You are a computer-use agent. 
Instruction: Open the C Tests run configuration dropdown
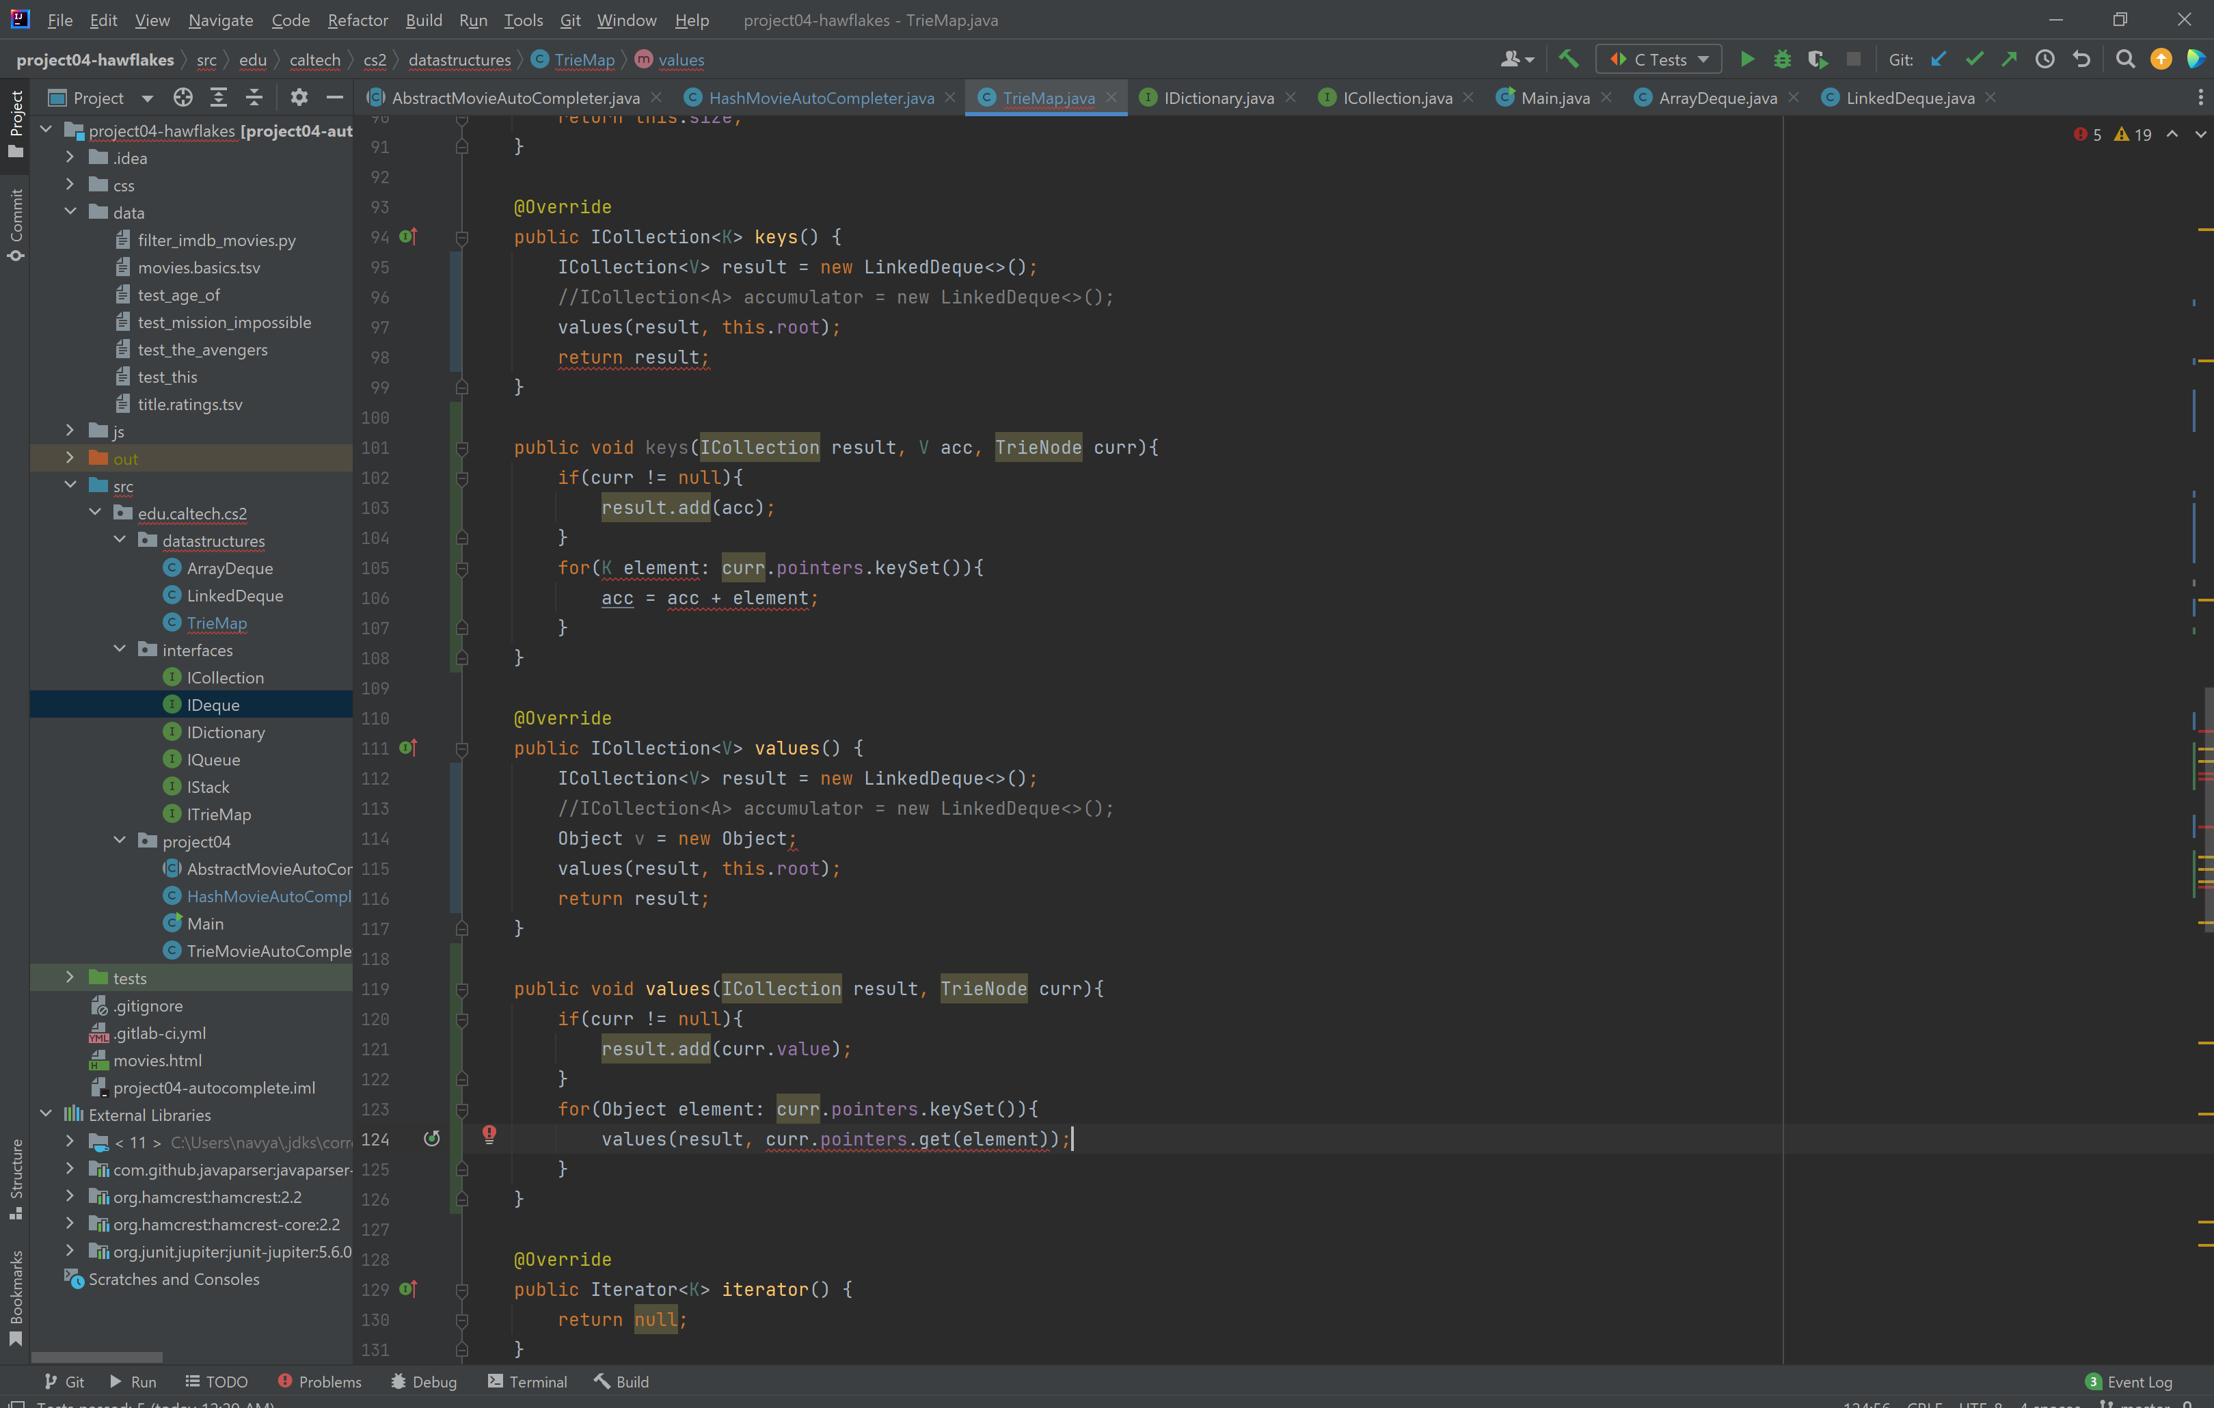1659,59
